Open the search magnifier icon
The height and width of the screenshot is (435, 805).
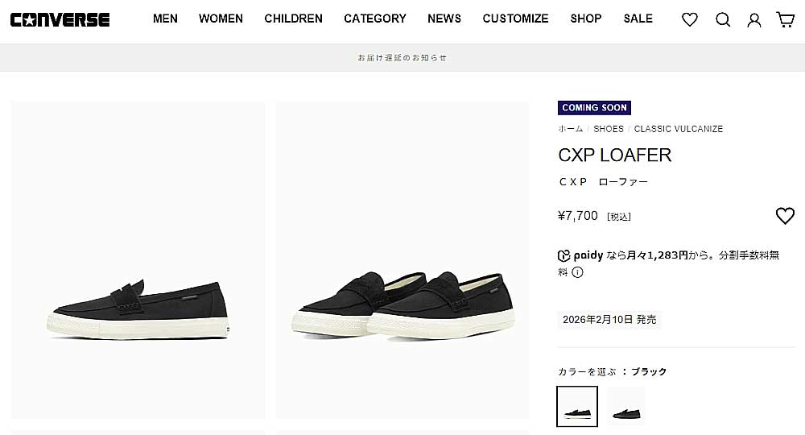723,19
